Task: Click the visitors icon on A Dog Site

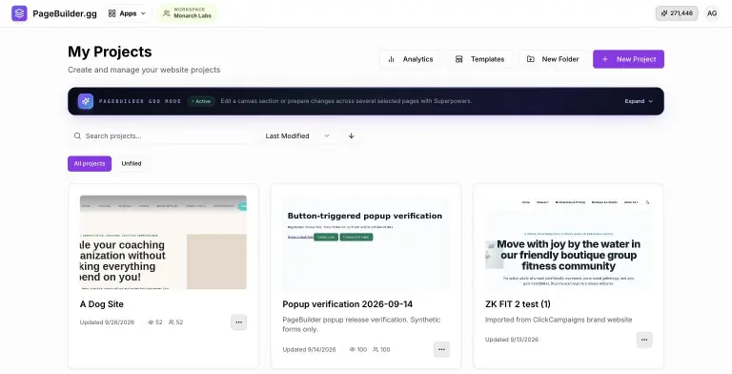Action: (172, 322)
